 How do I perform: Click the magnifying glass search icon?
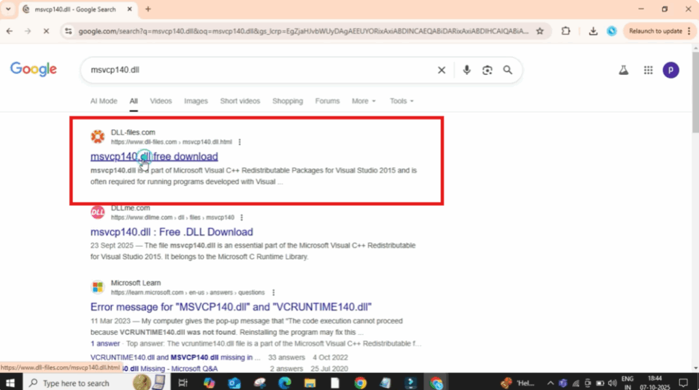508,70
